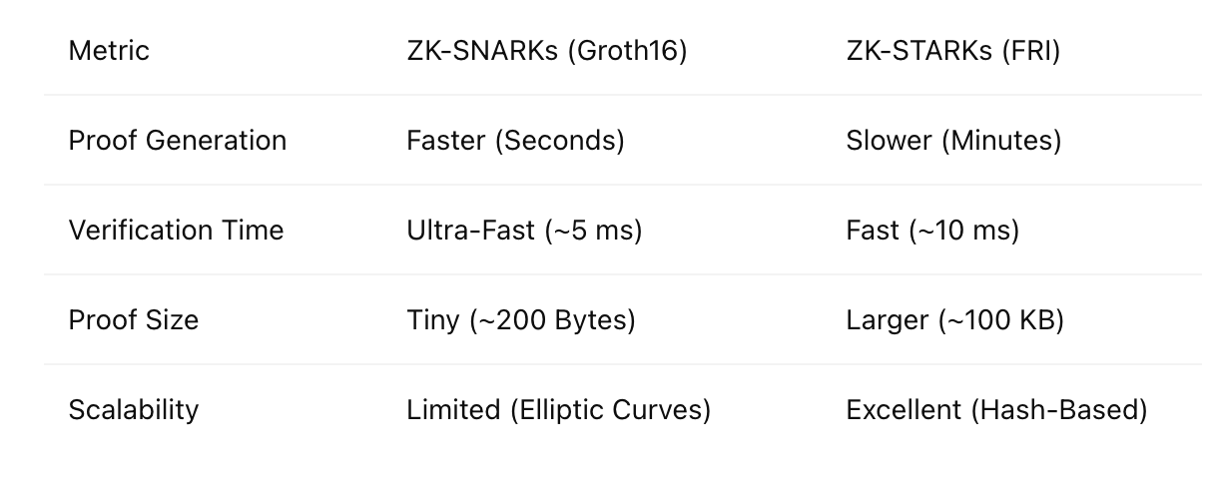Click the Elliptic Curves text

[x=609, y=410]
